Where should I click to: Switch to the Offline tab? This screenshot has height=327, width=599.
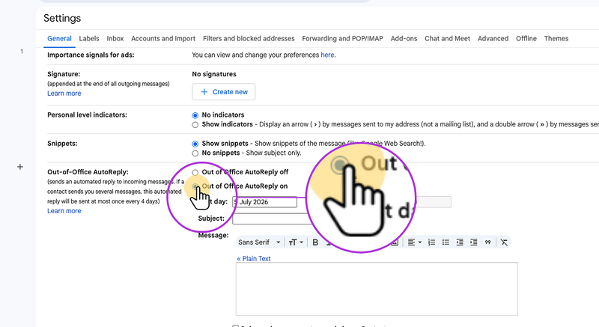[526, 39]
